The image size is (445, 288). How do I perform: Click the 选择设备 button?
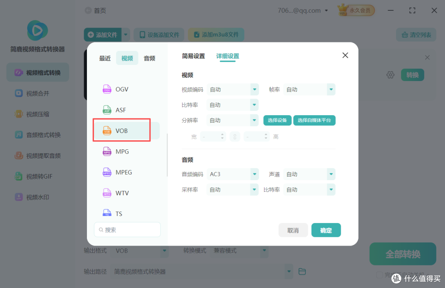click(277, 120)
